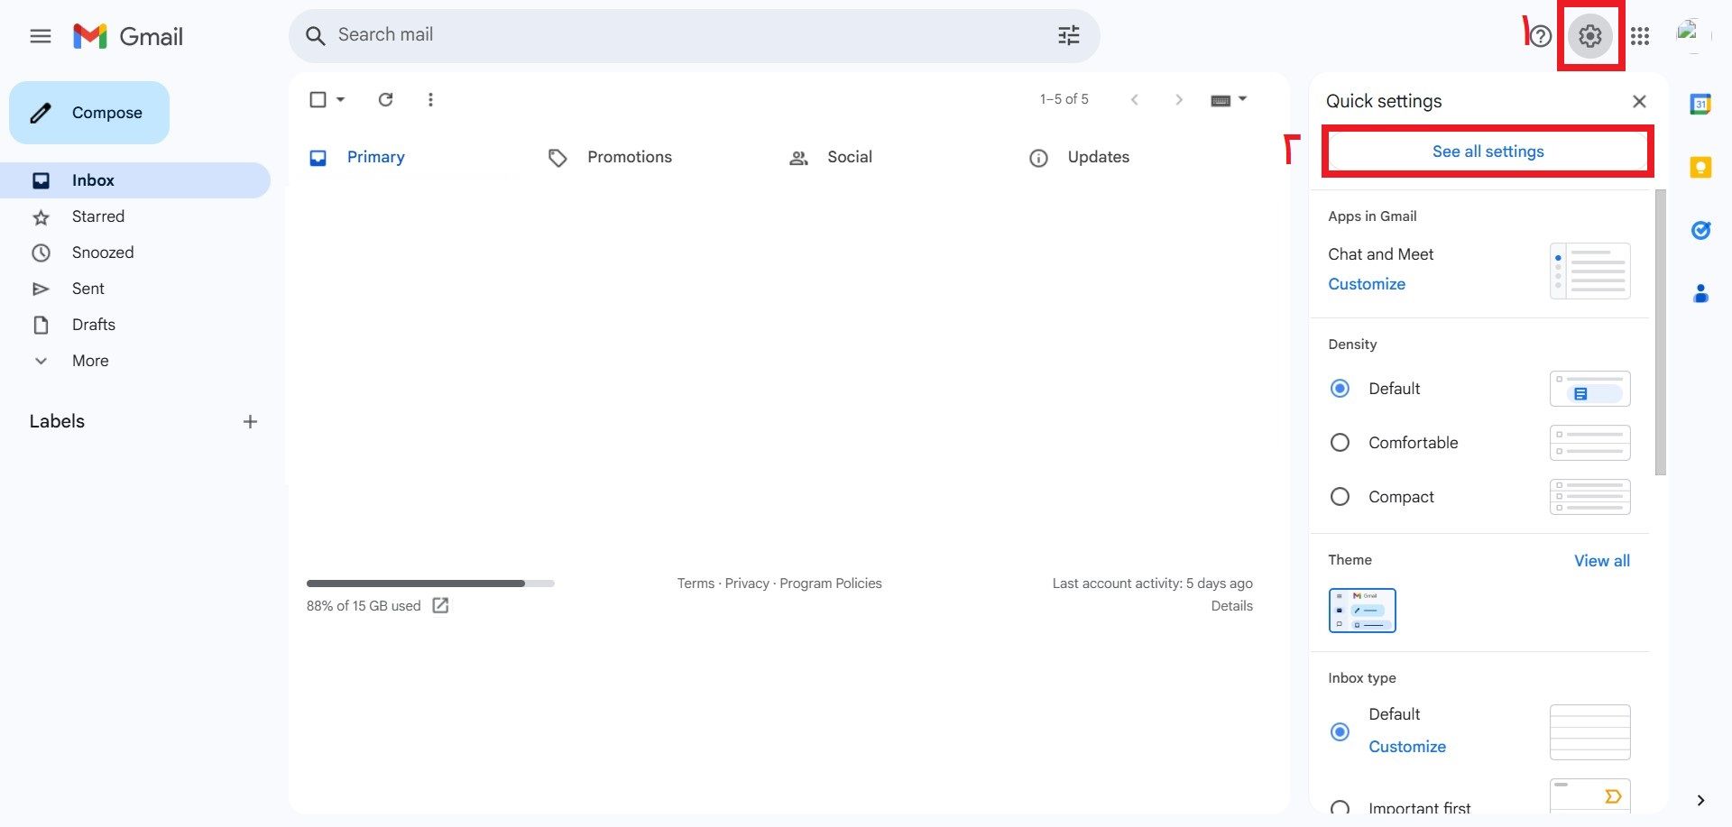Refresh the inbox mail list
Image resolution: width=1732 pixels, height=827 pixels.
(x=385, y=99)
